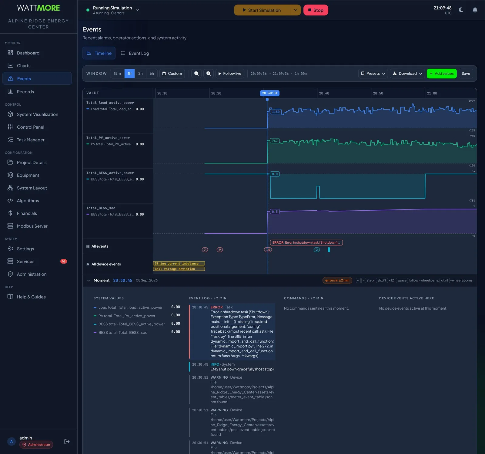Select the INFO System log entry
The width and height of the screenshot is (485, 454).
click(x=232, y=367)
